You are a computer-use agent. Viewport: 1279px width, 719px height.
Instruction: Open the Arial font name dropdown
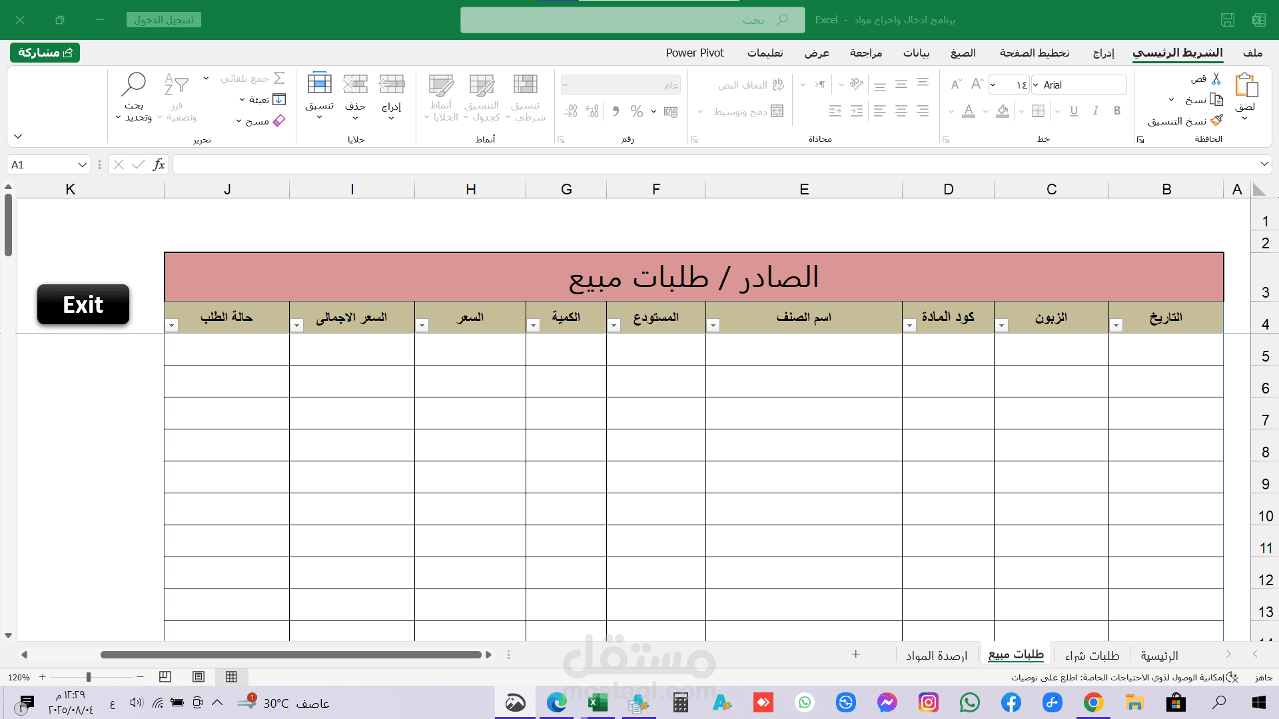[1036, 85]
